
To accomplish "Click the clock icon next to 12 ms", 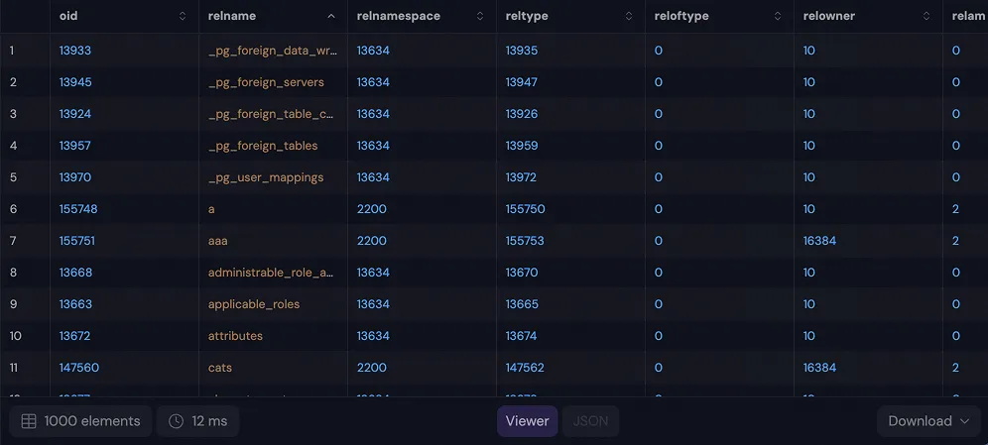I will 176,421.
